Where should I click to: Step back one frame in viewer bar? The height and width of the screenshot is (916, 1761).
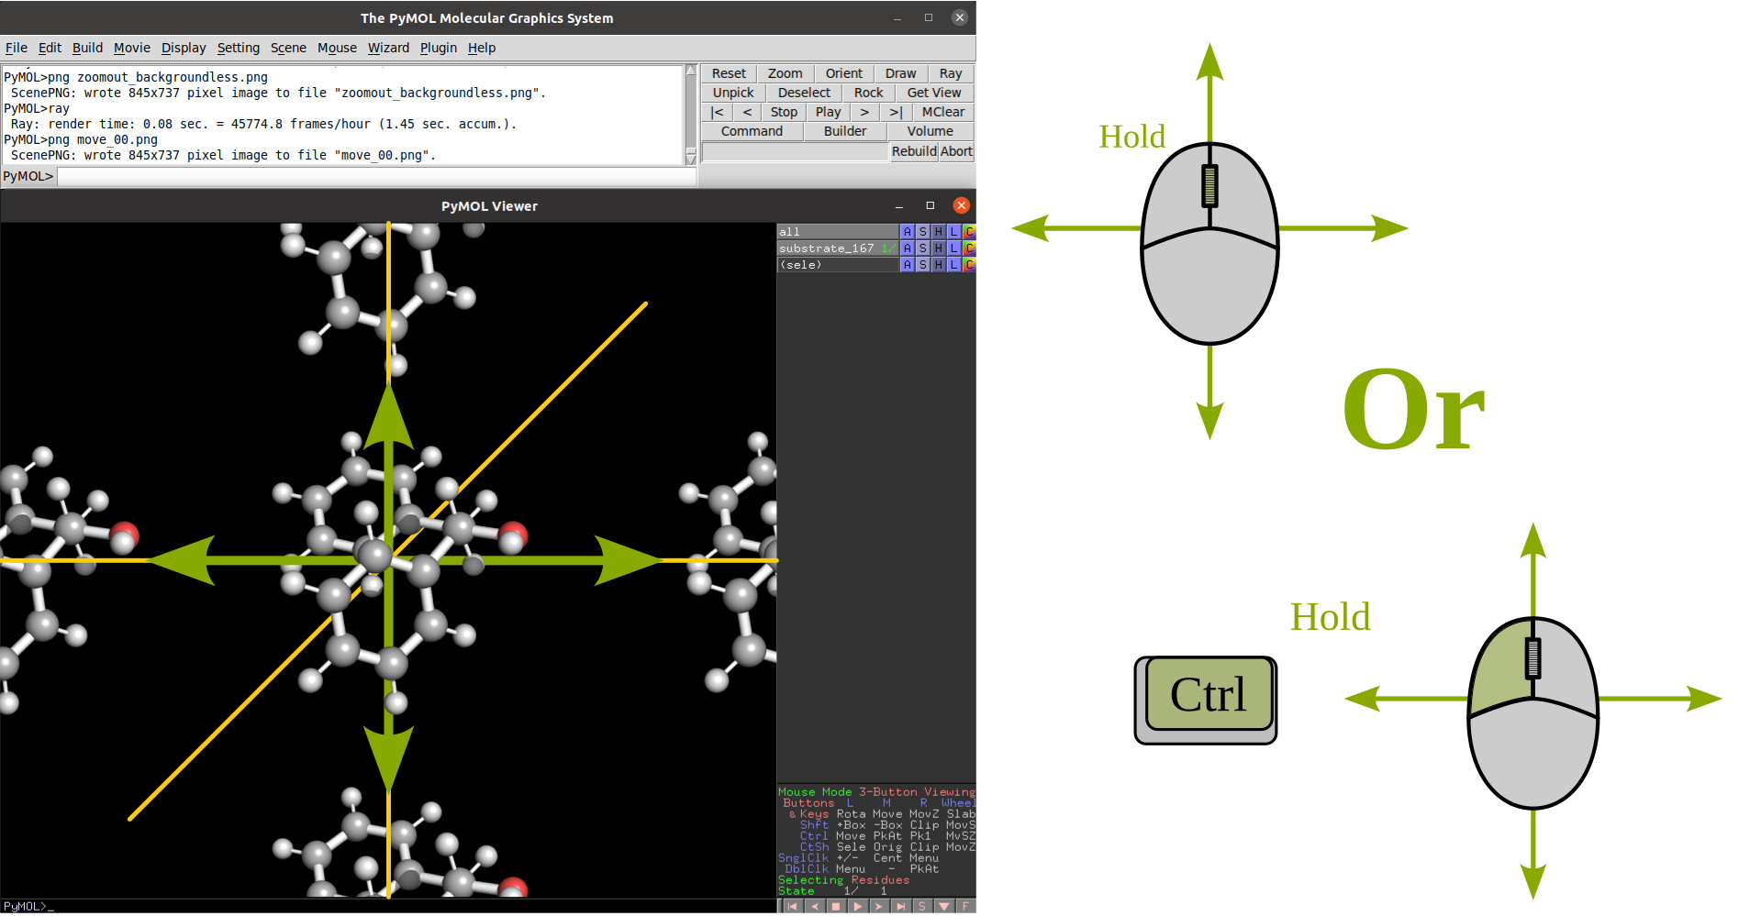(x=814, y=906)
